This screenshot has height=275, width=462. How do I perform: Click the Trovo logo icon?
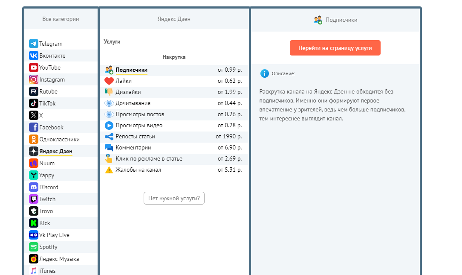(34, 211)
